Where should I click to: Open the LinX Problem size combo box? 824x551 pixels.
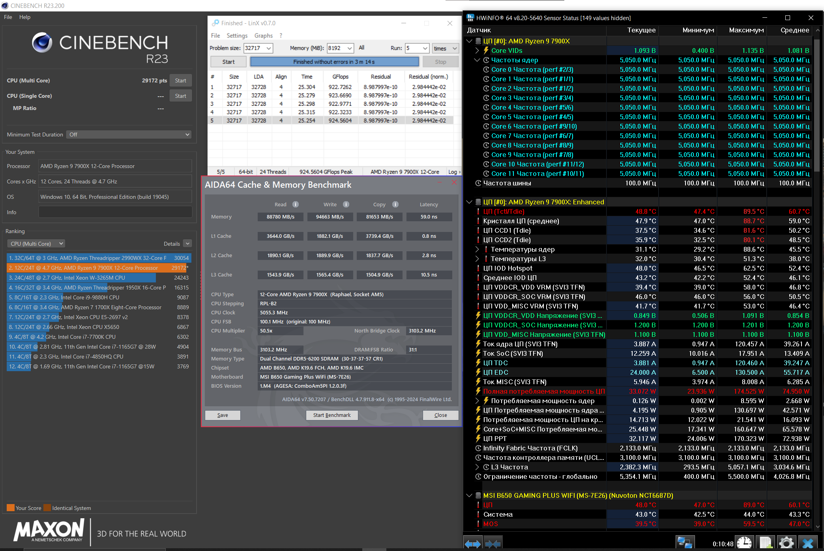point(269,48)
